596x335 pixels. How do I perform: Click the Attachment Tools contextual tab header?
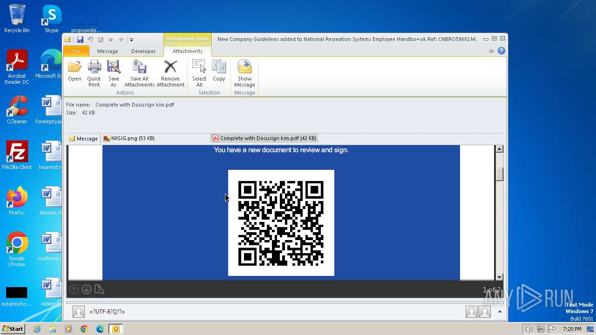click(187, 39)
